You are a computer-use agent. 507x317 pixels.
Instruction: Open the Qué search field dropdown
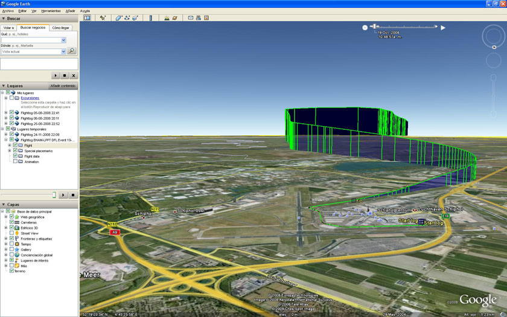(x=64, y=40)
